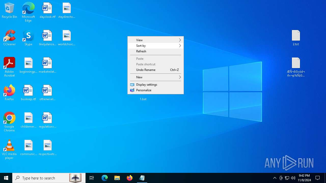Switch to the running notepad-like taskbar app

tap(142, 178)
